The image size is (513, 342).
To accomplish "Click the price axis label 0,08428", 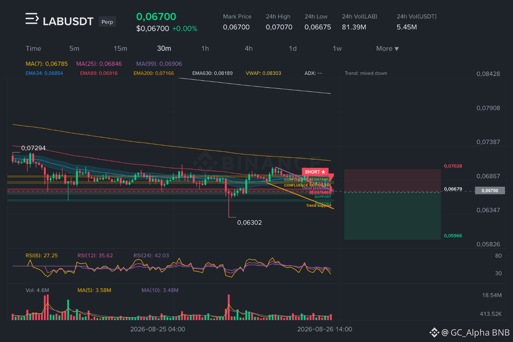I will [x=488, y=74].
